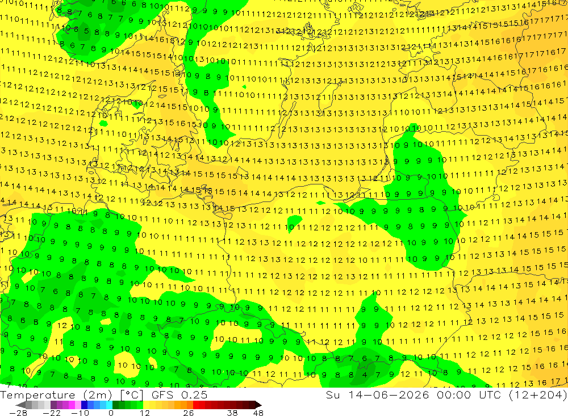Click the date "Su 14-06-2026"
This screenshot has width=568, height=416.
coord(377,395)
